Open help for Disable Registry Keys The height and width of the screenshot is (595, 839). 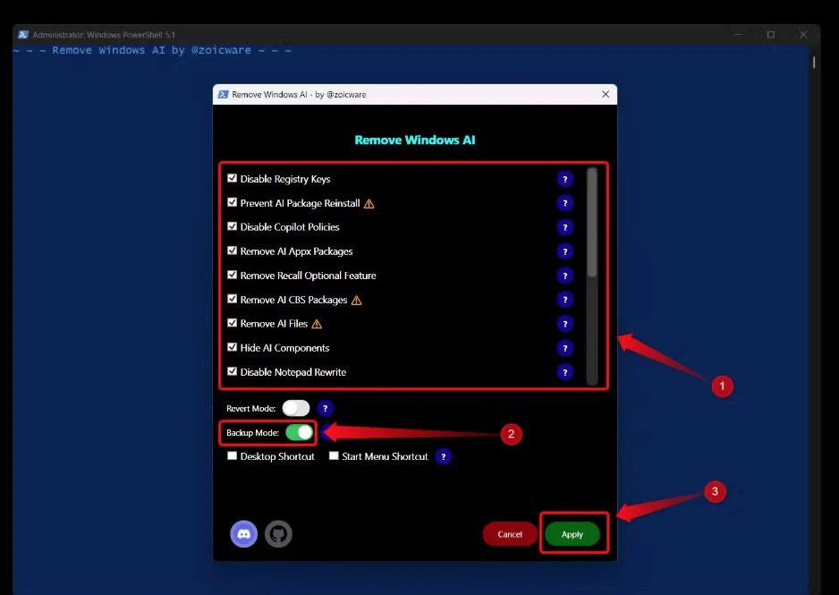pos(565,179)
